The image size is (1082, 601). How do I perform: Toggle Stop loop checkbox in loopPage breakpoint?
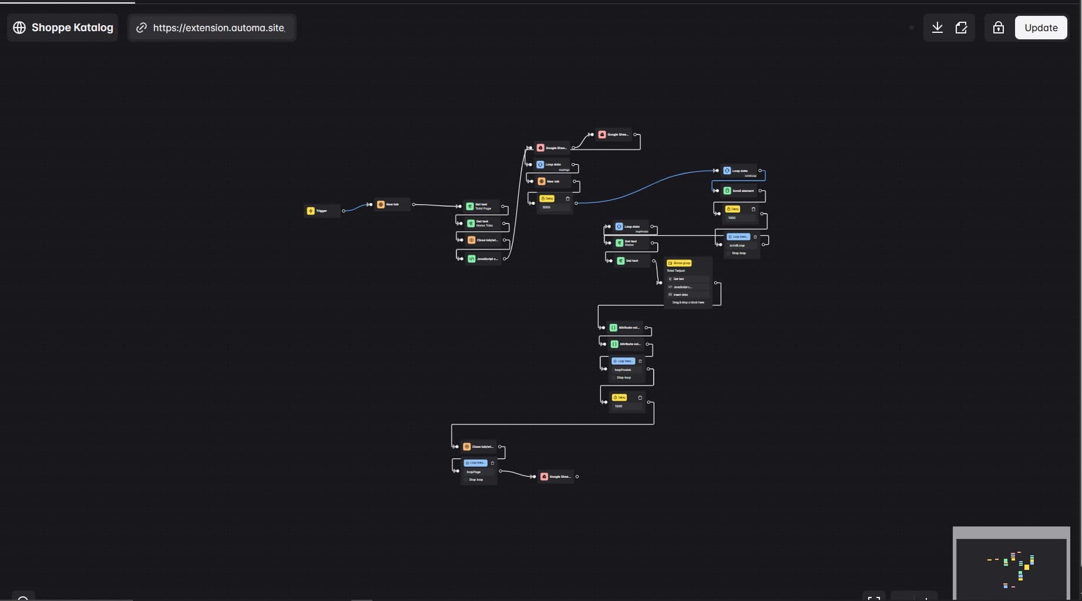click(x=466, y=480)
